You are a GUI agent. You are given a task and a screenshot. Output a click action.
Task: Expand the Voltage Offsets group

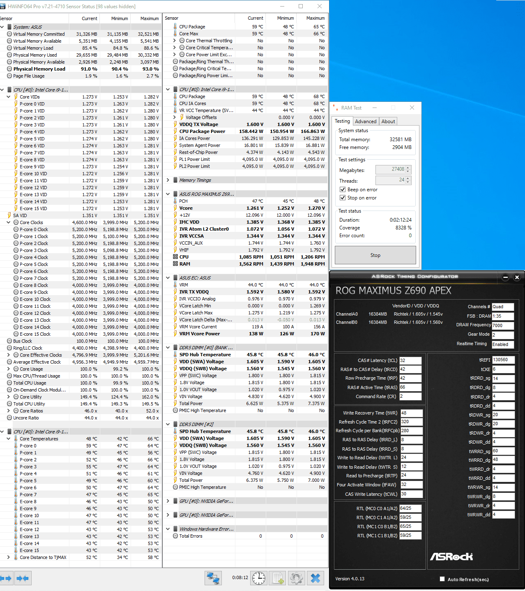(x=175, y=117)
